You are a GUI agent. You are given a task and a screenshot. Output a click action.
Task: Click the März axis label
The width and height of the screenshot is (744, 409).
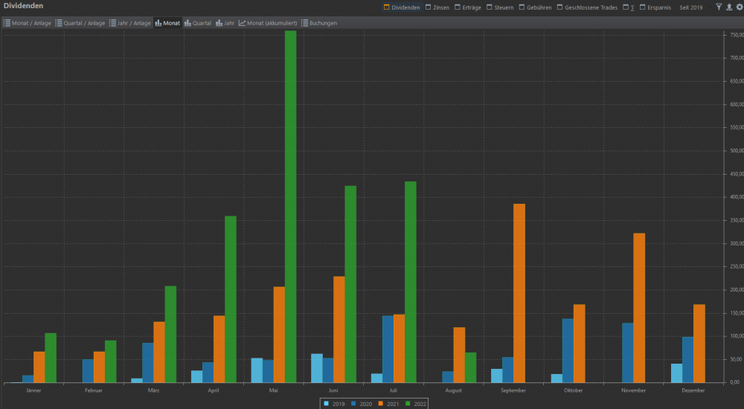click(153, 390)
